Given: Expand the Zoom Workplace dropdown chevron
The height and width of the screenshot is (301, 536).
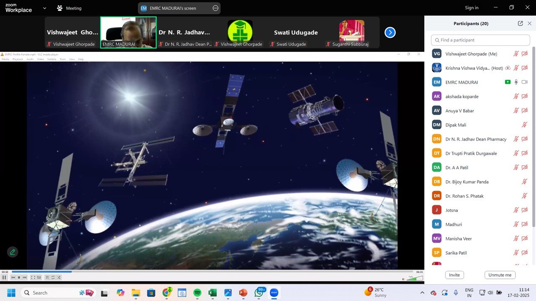Looking at the screenshot, I should tap(45, 8).
